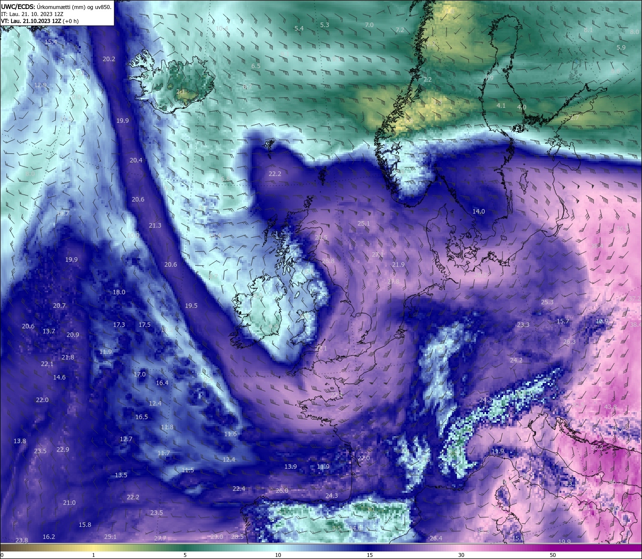Click the 20.4 value label

point(136,160)
